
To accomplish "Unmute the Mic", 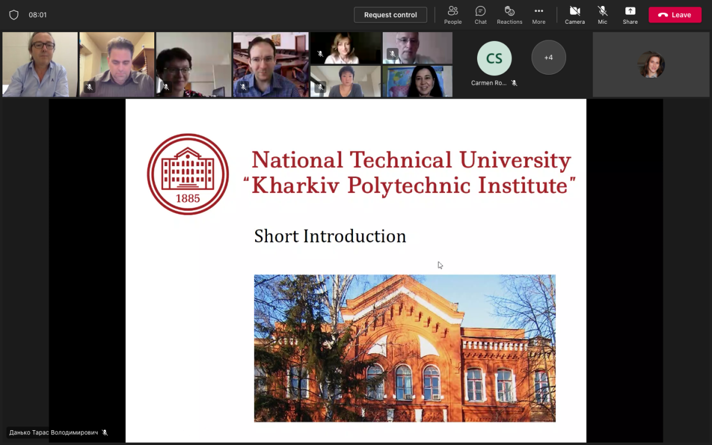I will [x=602, y=15].
